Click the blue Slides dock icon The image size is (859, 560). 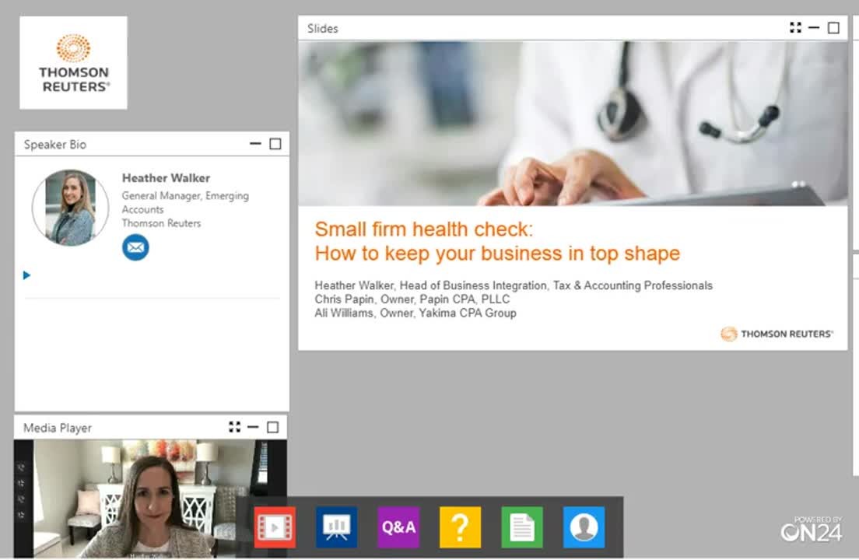coord(336,527)
